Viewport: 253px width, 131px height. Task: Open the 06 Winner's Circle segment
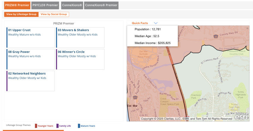pos(80,59)
